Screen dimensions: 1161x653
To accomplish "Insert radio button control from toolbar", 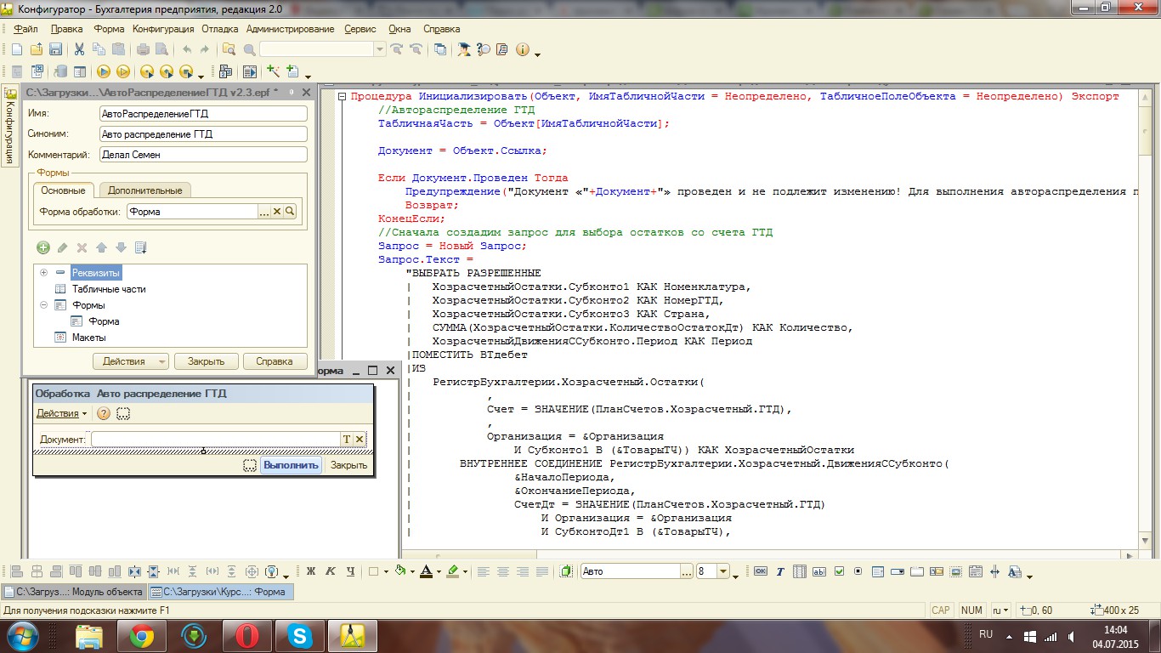I will coord(858,571).
